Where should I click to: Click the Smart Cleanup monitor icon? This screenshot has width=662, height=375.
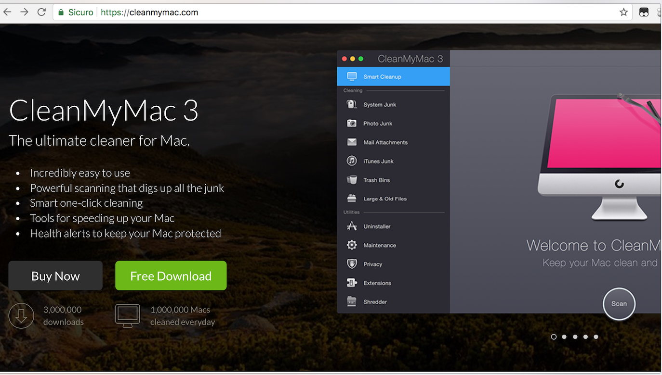pos(352,76)
